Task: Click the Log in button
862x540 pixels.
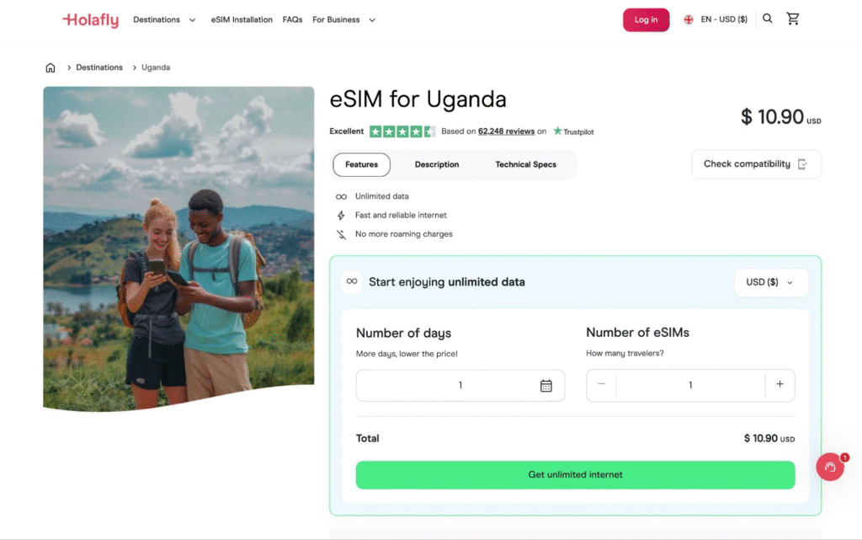Action: (646, 19)
